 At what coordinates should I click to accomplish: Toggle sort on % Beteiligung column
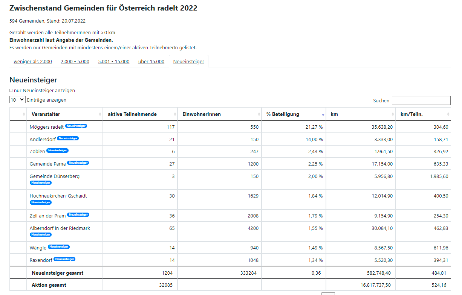click(294, 114)
